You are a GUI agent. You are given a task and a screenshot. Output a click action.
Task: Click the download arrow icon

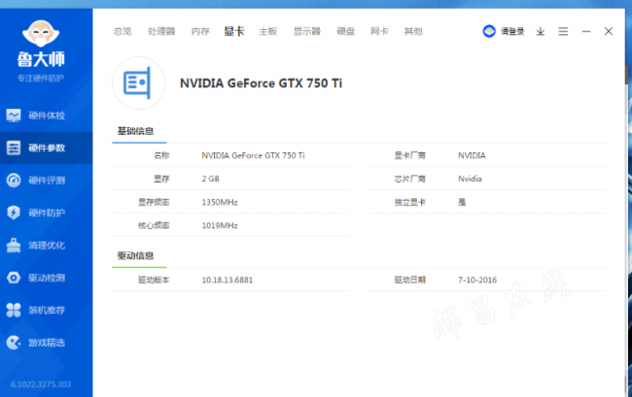541,31
